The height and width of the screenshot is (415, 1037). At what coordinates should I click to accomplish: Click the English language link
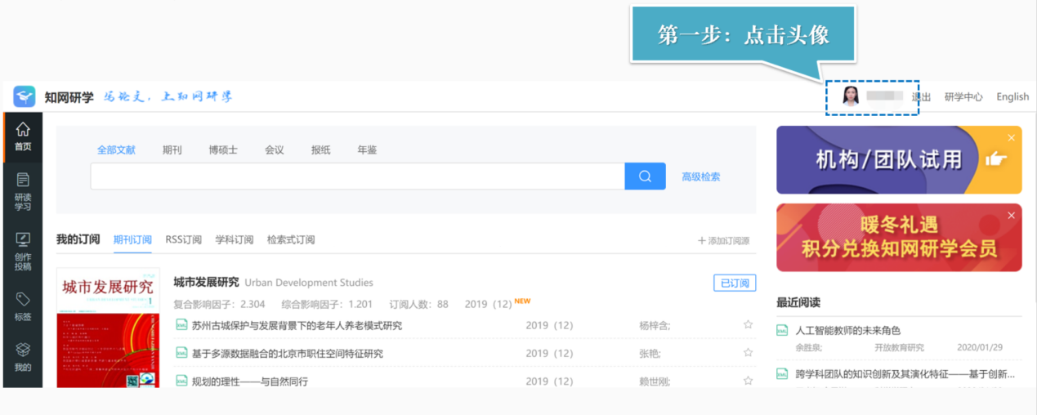coord(1012,96)
